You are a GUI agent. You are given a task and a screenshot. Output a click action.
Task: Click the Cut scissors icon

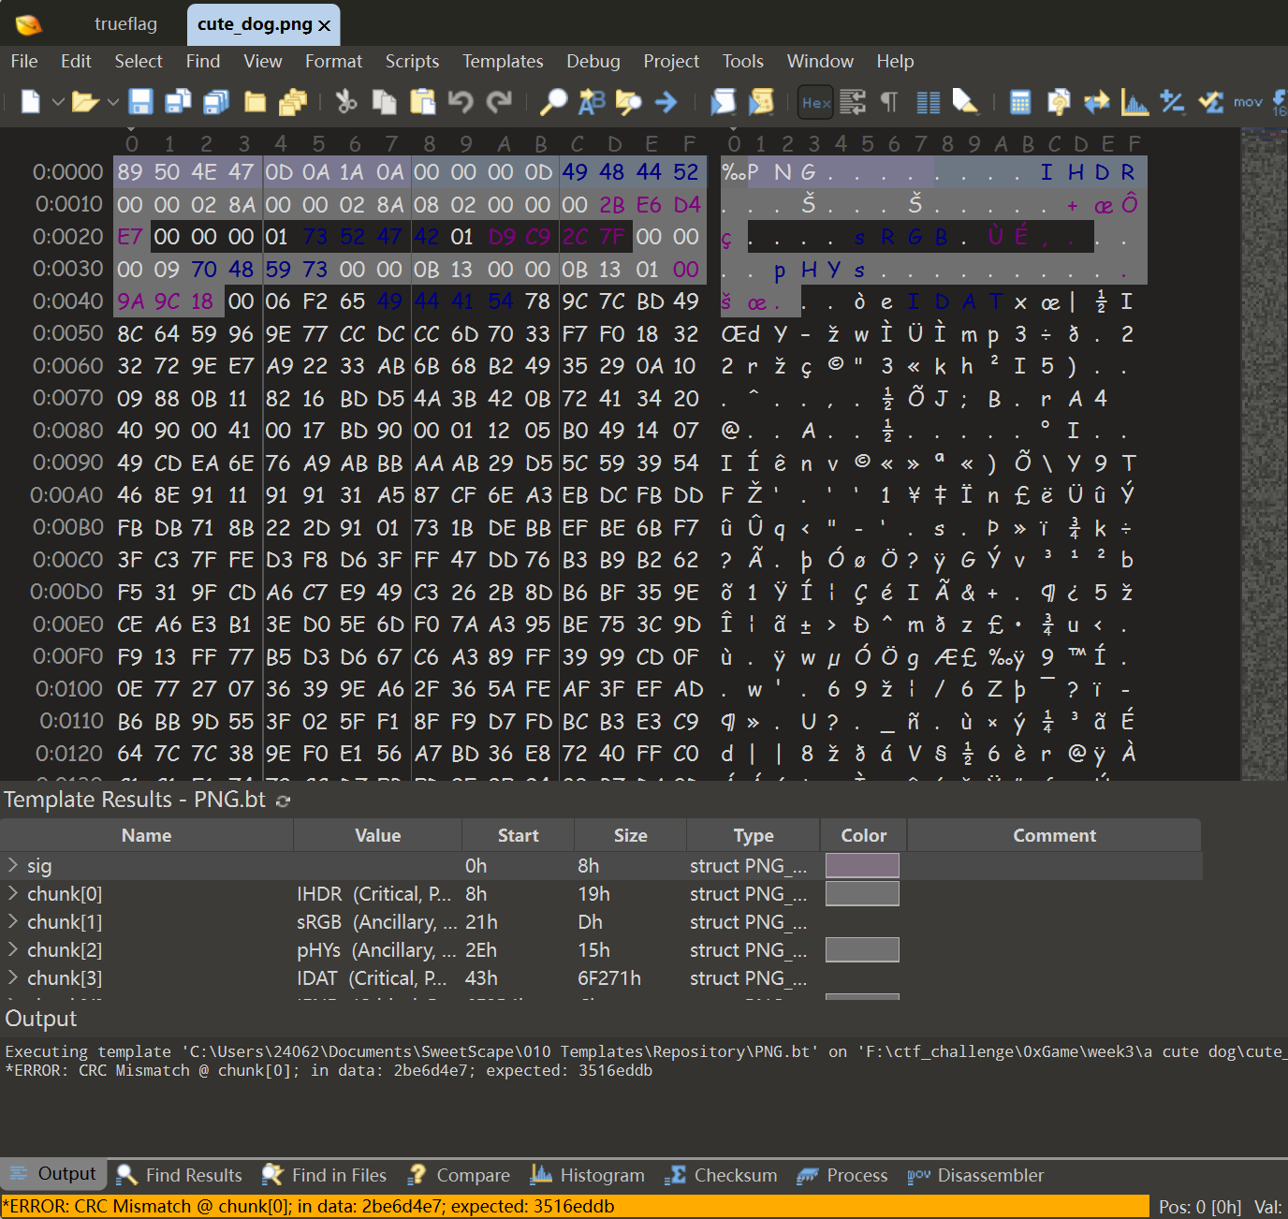tap(346, 102)
